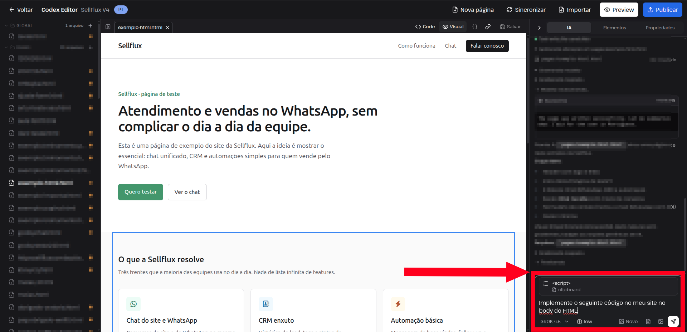Image resolution: width=687 pixels, height=332 pixels.
Task: Select the 'Chat do site e WhatsApp' card title
Action: (x=162, y=321)
